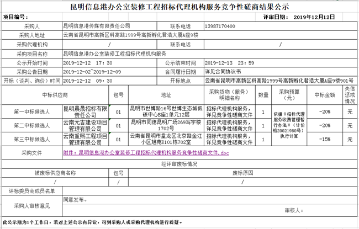Click the 采购人审核意见 label
The width and height of the screenshot is (359, 229).
tap(32, 206)
